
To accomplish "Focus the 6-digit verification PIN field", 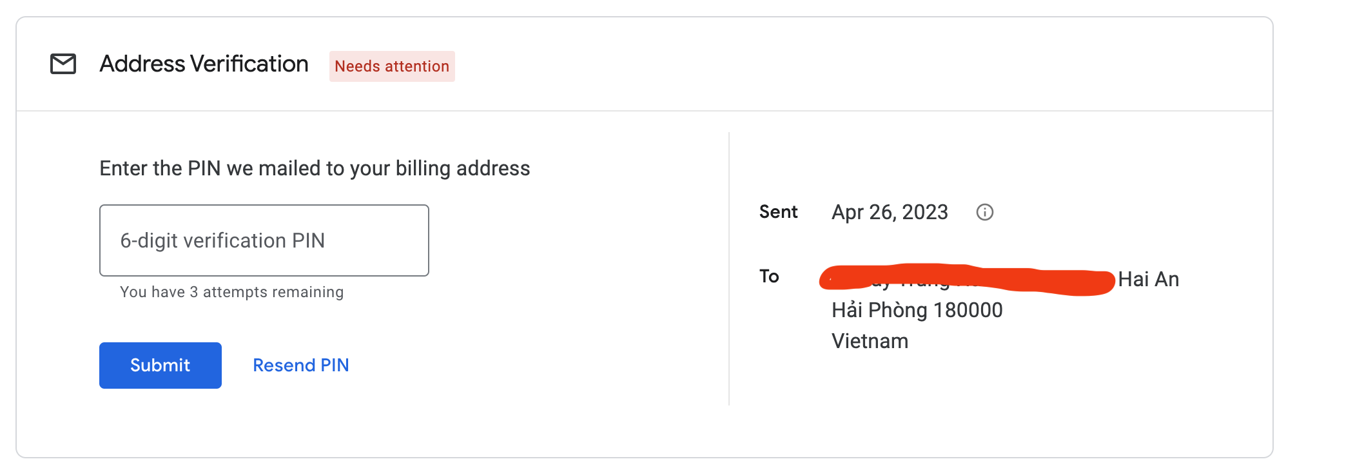I will pyautogui.click(x=264, y=240).
